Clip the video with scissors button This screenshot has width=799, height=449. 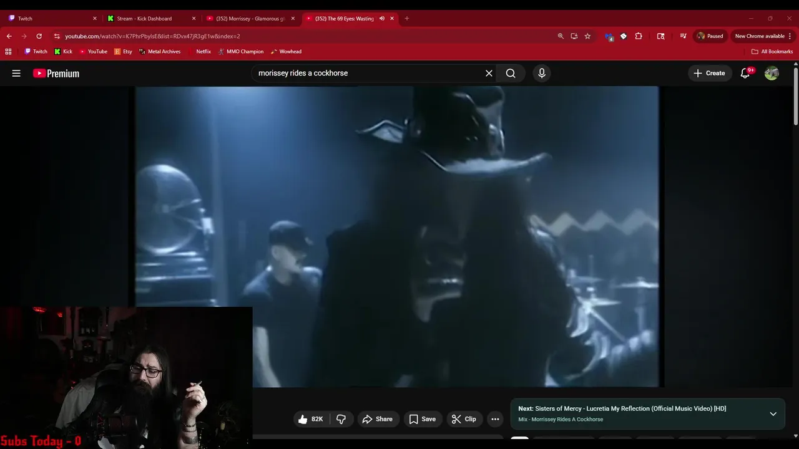tap(464, 419)
